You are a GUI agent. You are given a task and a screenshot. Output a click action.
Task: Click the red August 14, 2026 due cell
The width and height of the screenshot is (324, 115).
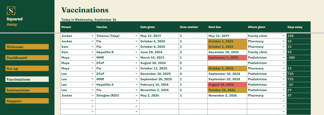(227, 85)
